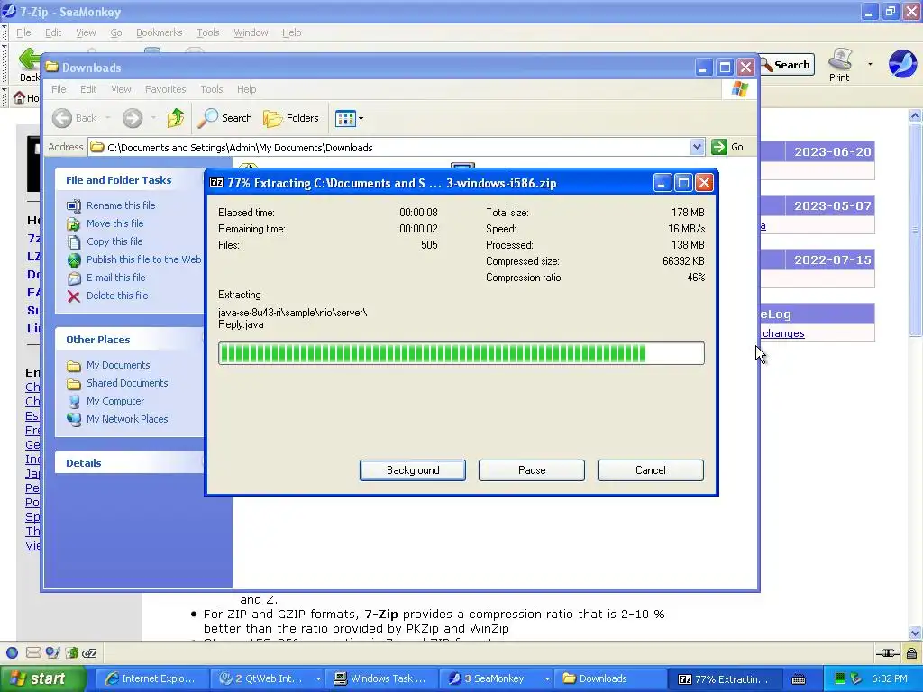Switch to Windows Task Manager taskbar item
The width and height of the screenshot is (923, 692).
[380, 678]
